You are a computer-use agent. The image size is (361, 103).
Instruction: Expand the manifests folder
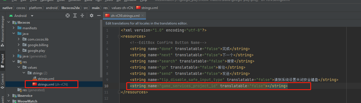point(14,28)
